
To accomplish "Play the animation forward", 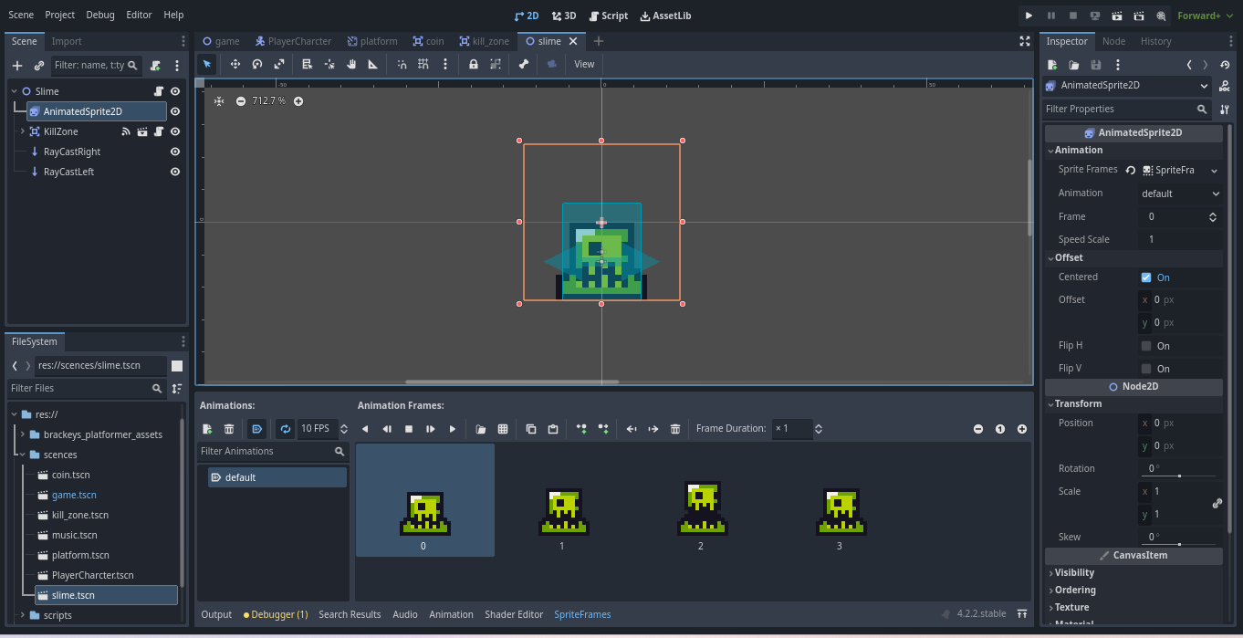I will (453, 429).
